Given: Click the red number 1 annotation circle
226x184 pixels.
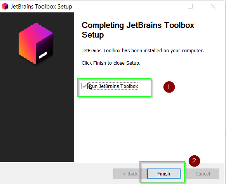Looking at the screenshot, I should point(169,87).
